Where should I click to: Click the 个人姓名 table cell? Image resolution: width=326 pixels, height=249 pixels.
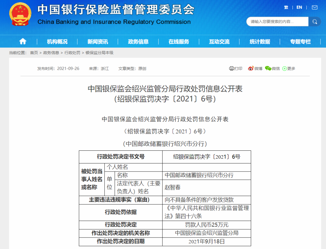click(x=133, y=167)
